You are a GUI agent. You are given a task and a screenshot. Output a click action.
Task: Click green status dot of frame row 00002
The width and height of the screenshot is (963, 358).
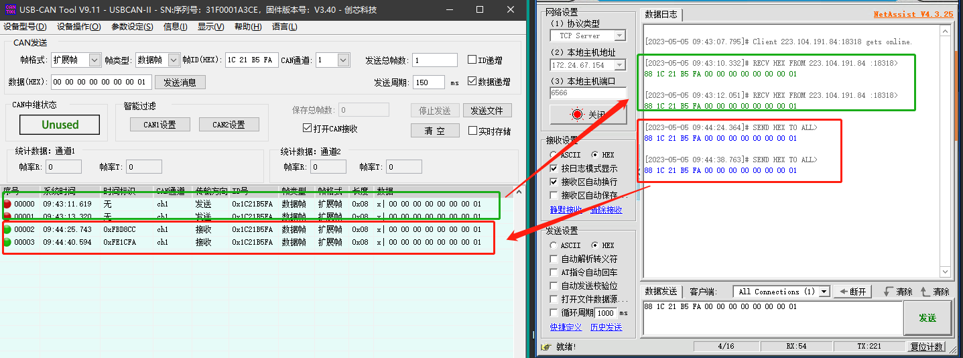click(7, 229)
